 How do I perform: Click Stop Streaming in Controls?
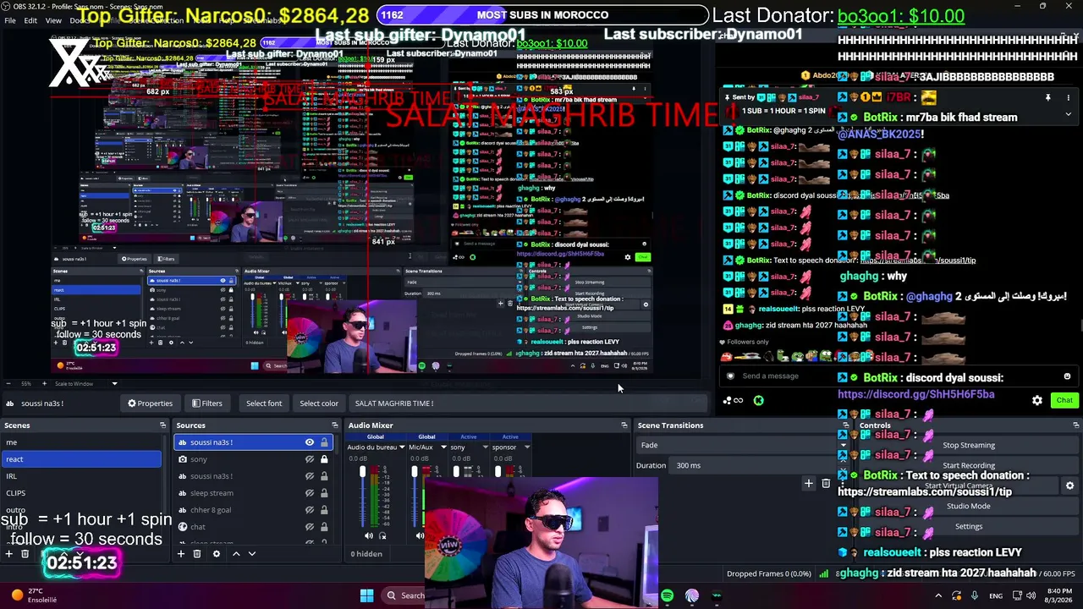969,445
